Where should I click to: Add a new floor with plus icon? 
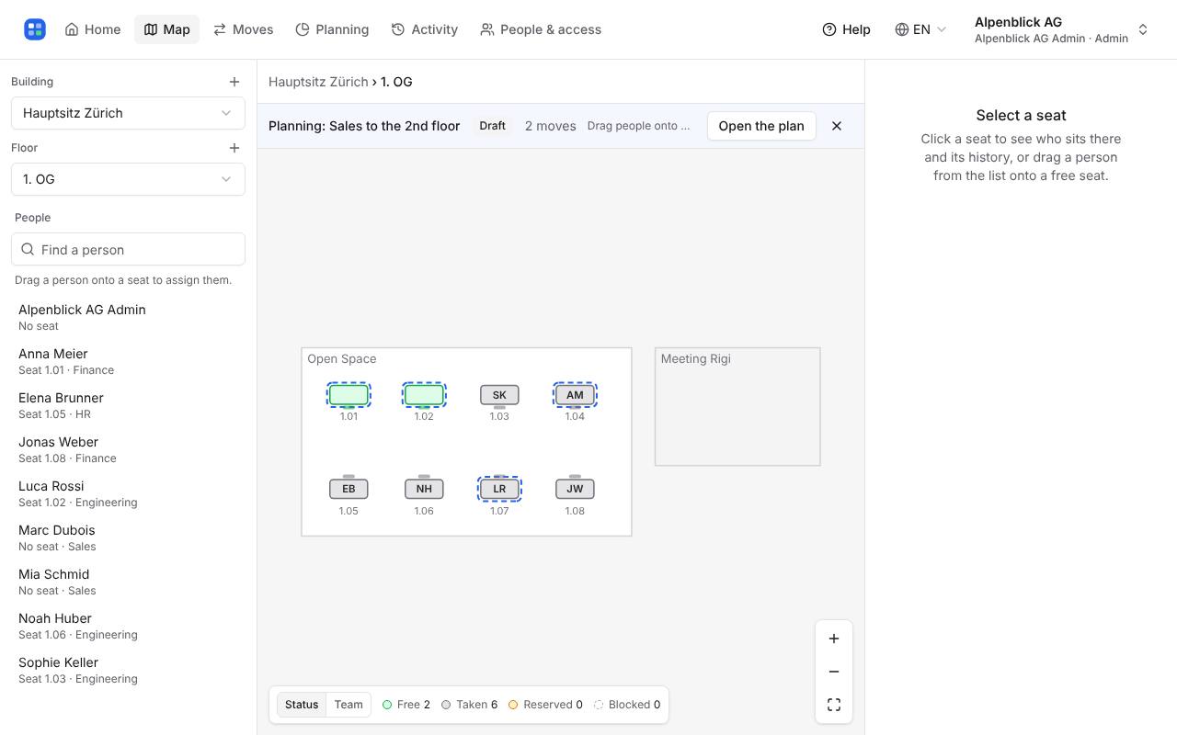(234, 148)
